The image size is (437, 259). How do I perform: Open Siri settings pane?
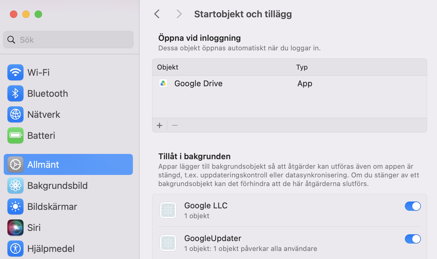click(x=68, y=227)
